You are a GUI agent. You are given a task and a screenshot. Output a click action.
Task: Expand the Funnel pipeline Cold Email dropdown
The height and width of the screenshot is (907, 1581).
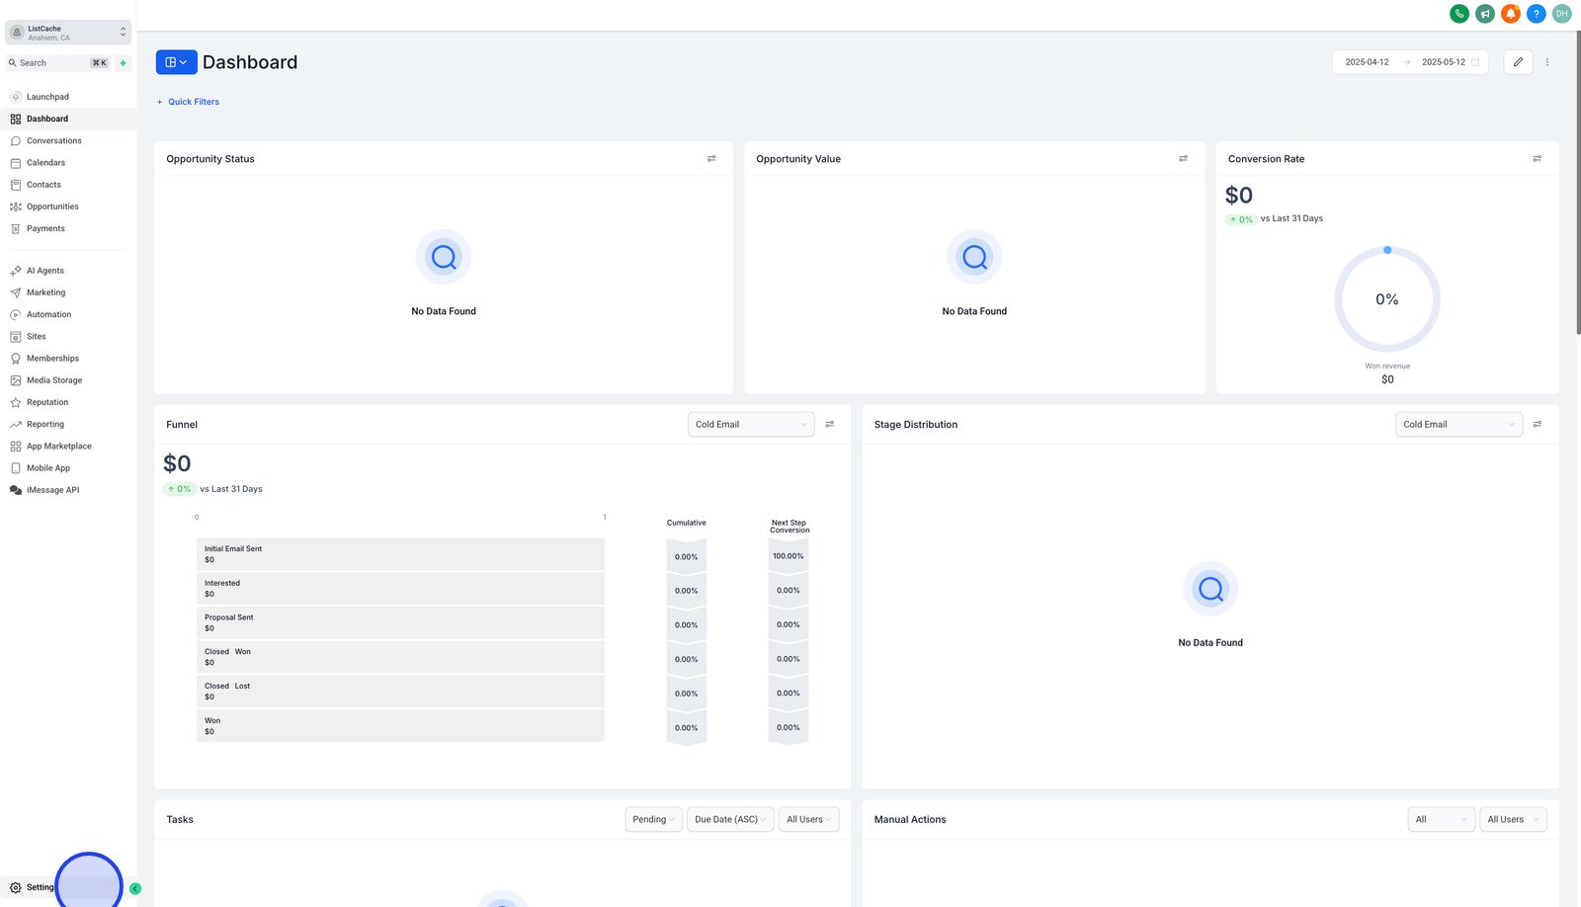751,425
